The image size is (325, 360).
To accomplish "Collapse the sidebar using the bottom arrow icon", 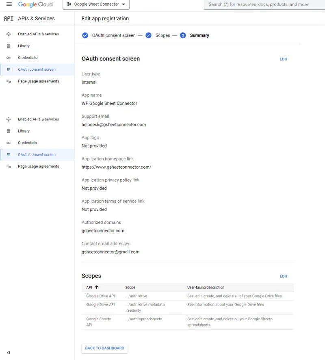I will coord(9,352).
